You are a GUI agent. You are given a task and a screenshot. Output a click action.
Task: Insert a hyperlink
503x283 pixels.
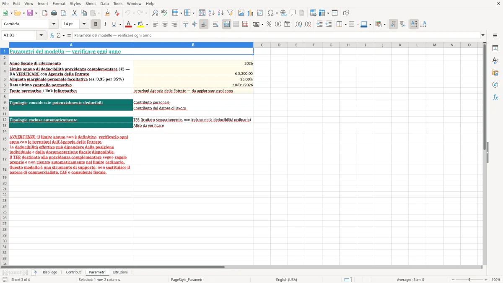283,13
